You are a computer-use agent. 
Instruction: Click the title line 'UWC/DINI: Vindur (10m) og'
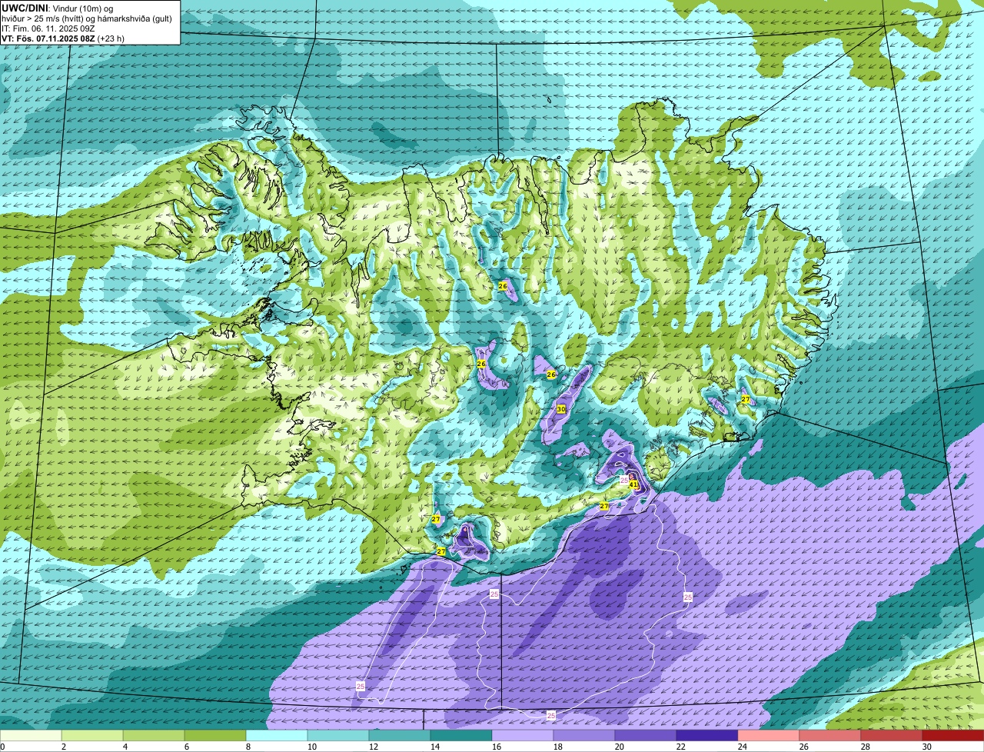point(57,8)
